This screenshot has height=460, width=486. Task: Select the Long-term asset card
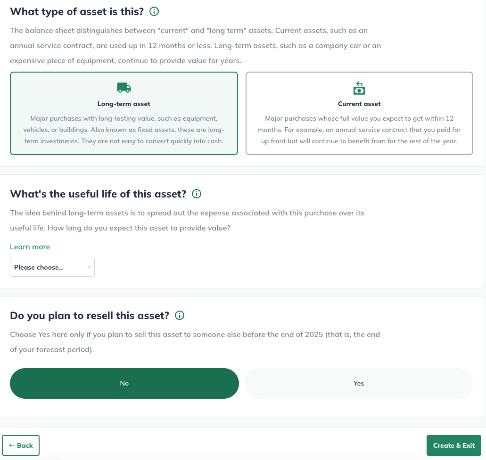click(x=124, y=114)
